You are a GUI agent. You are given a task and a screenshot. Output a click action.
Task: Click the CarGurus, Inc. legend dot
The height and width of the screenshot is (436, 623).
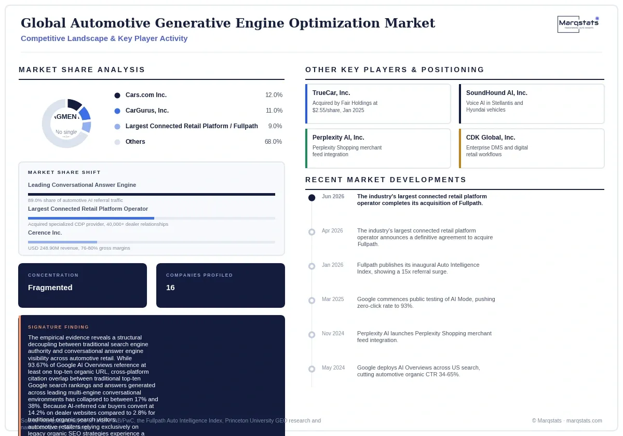[117, 111]
